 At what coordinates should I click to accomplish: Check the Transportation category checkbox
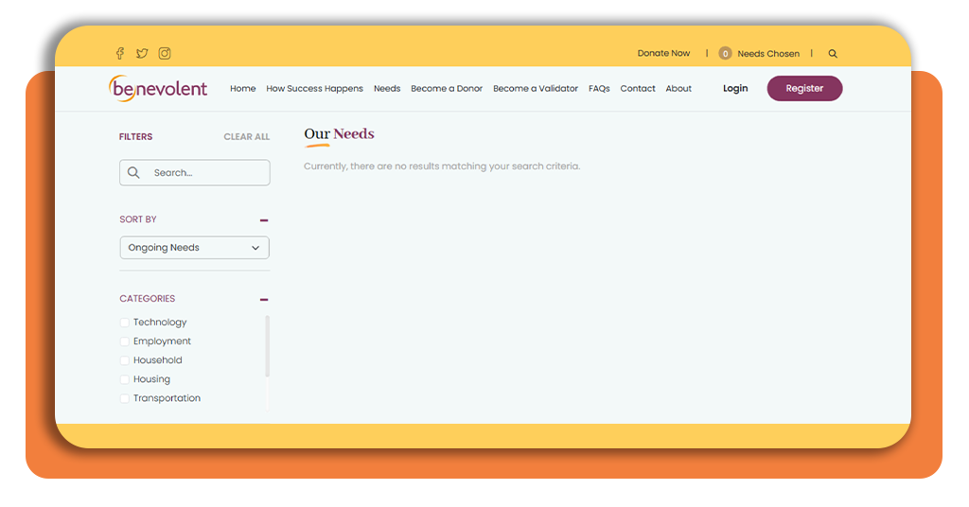point(124,398)
